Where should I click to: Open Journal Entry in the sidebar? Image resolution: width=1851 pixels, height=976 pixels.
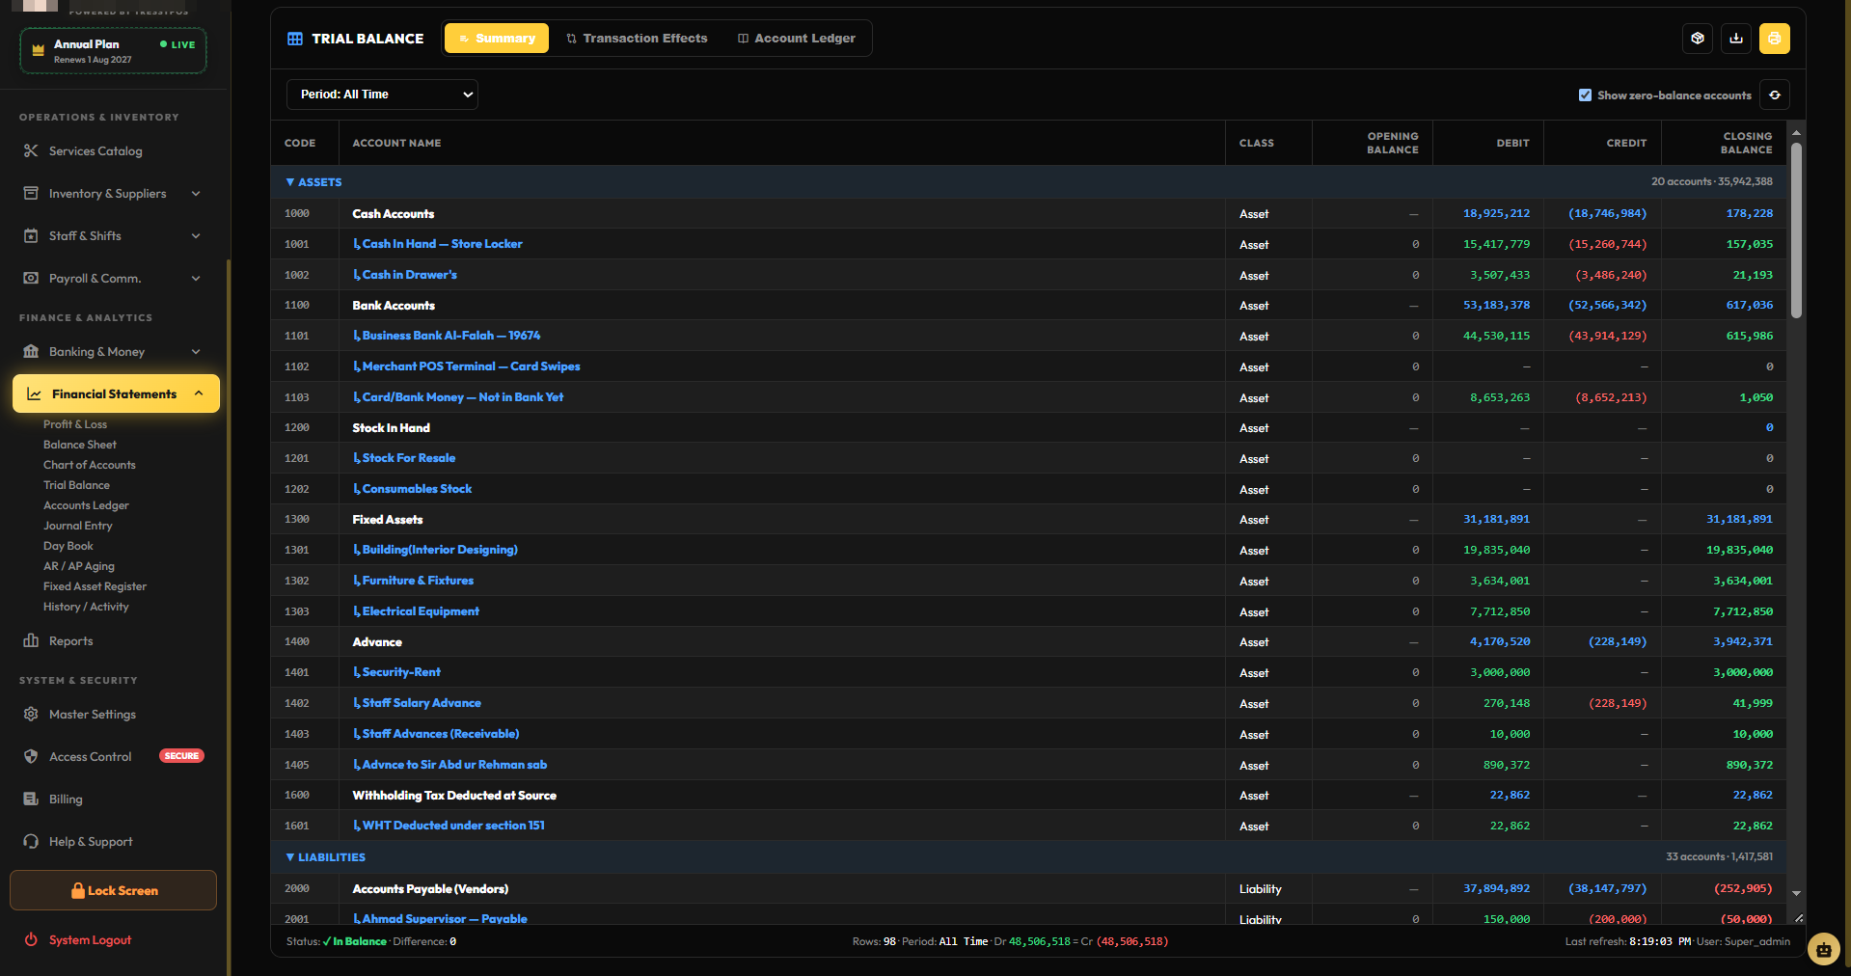click(78, 526)
